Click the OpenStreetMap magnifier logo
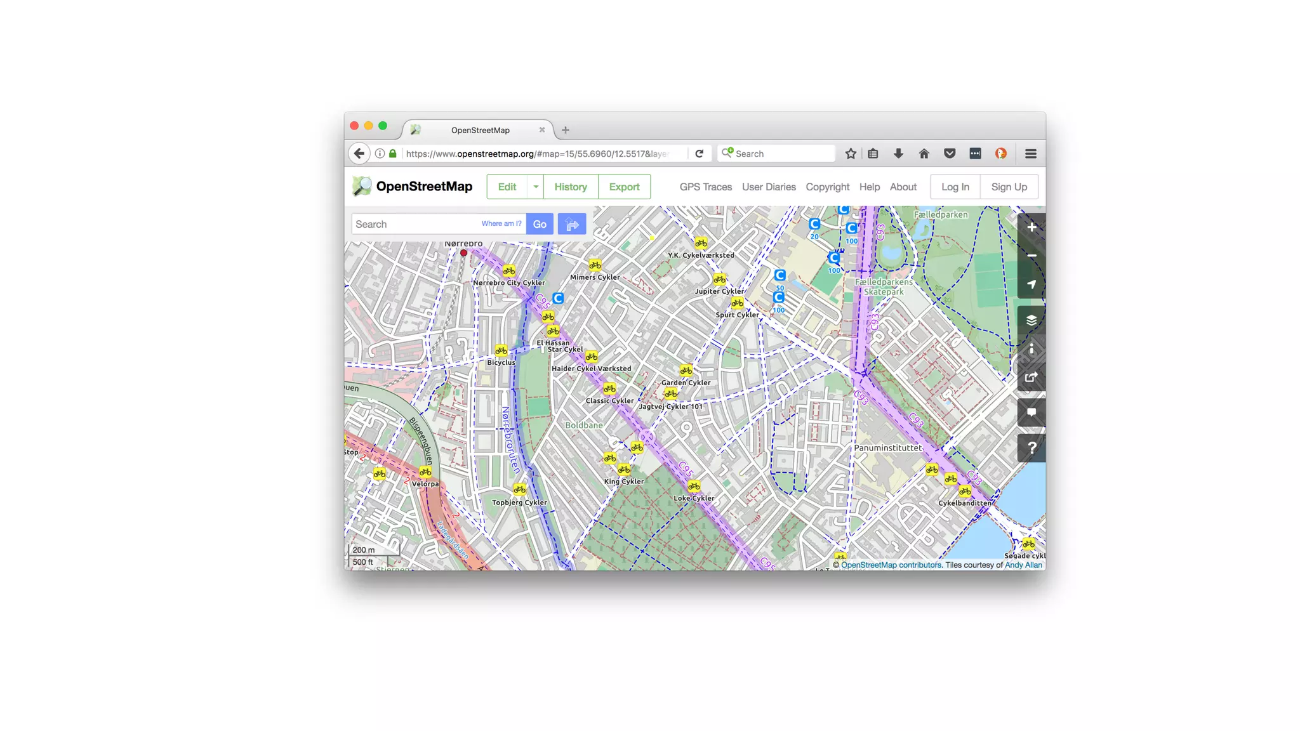 click(x=362, y=186)
